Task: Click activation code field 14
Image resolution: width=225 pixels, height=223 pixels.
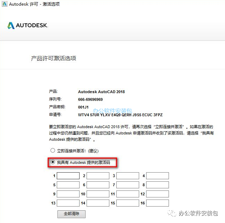Action: (x=98, y=203)
